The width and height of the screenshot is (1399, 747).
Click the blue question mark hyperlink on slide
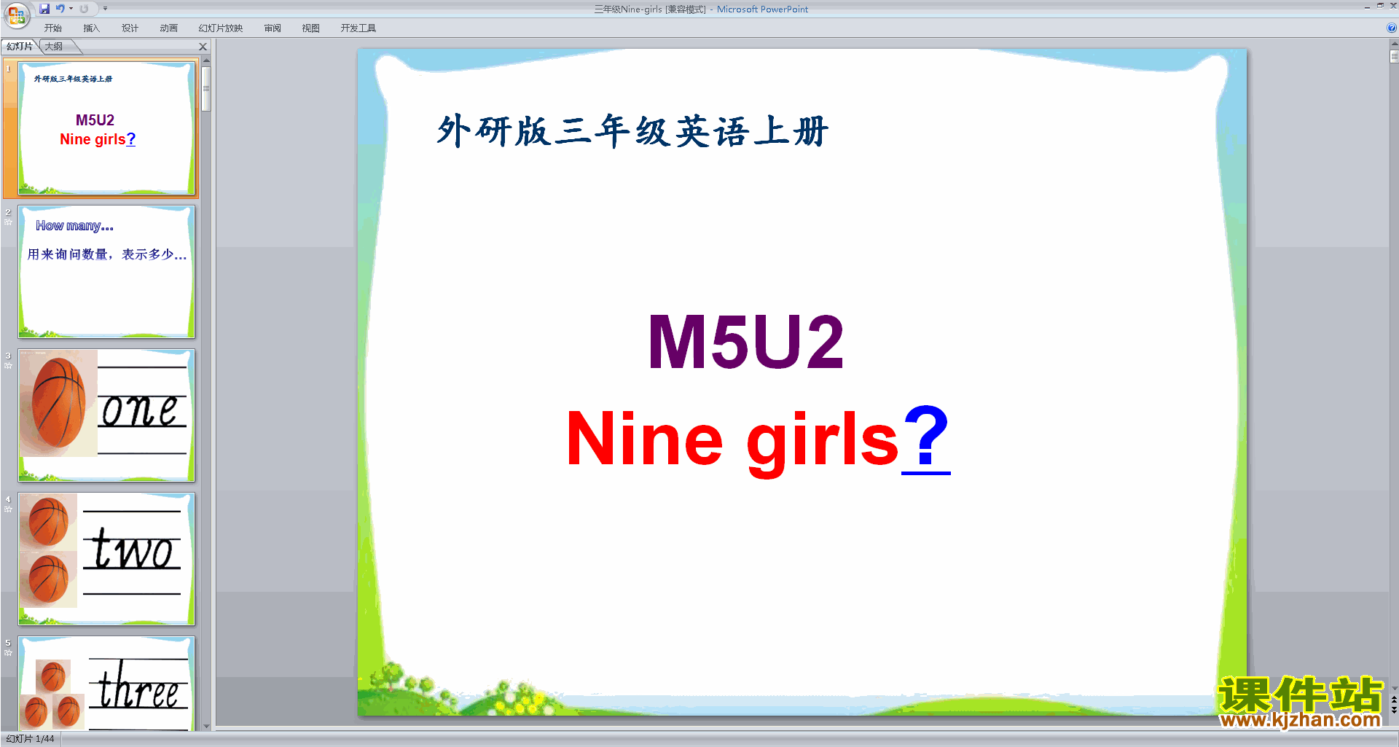[926, 439]
